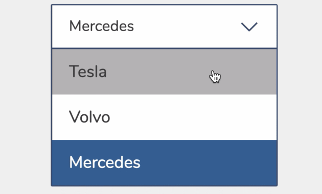Close the dropdown using the down-arrow icon
The image size is (322, 194).
249,27
